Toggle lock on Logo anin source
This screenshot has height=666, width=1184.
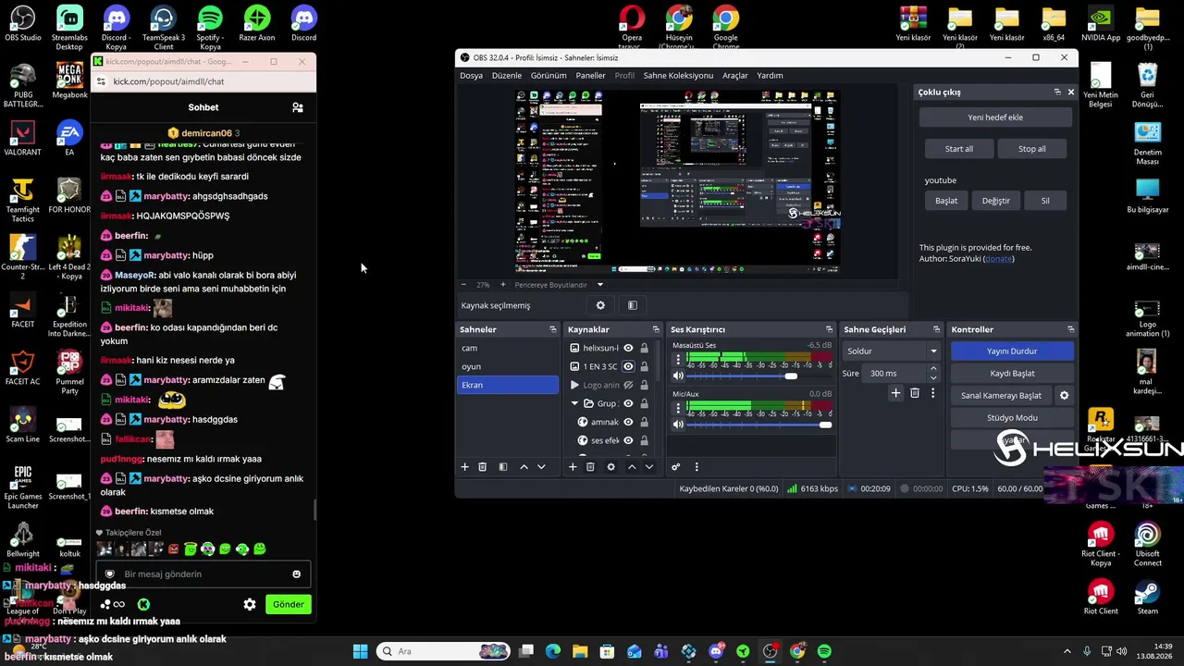pyautogui.click(x=644, y=385)
